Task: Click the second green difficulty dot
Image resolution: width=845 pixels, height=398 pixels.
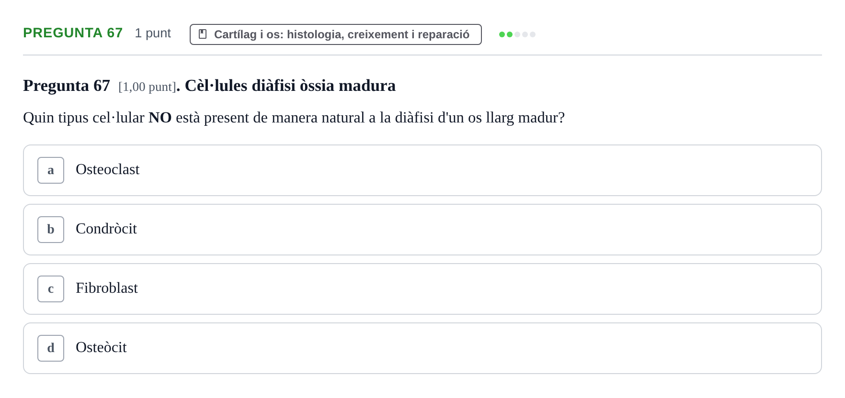Action: [510, 34]
